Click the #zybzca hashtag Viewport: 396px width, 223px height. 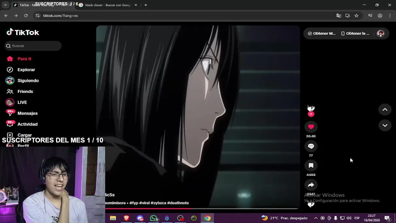click(158, 203)
